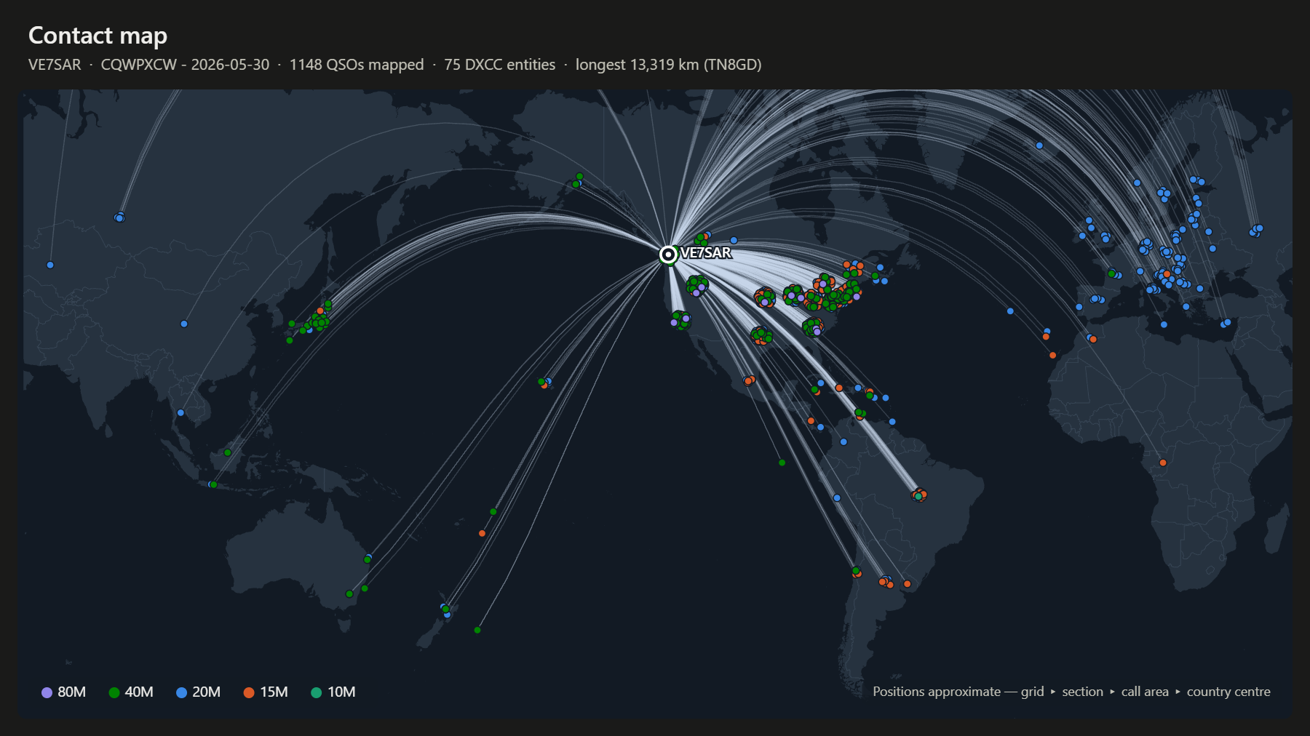Click the VE7SAR callsign in subtitle

55,65
